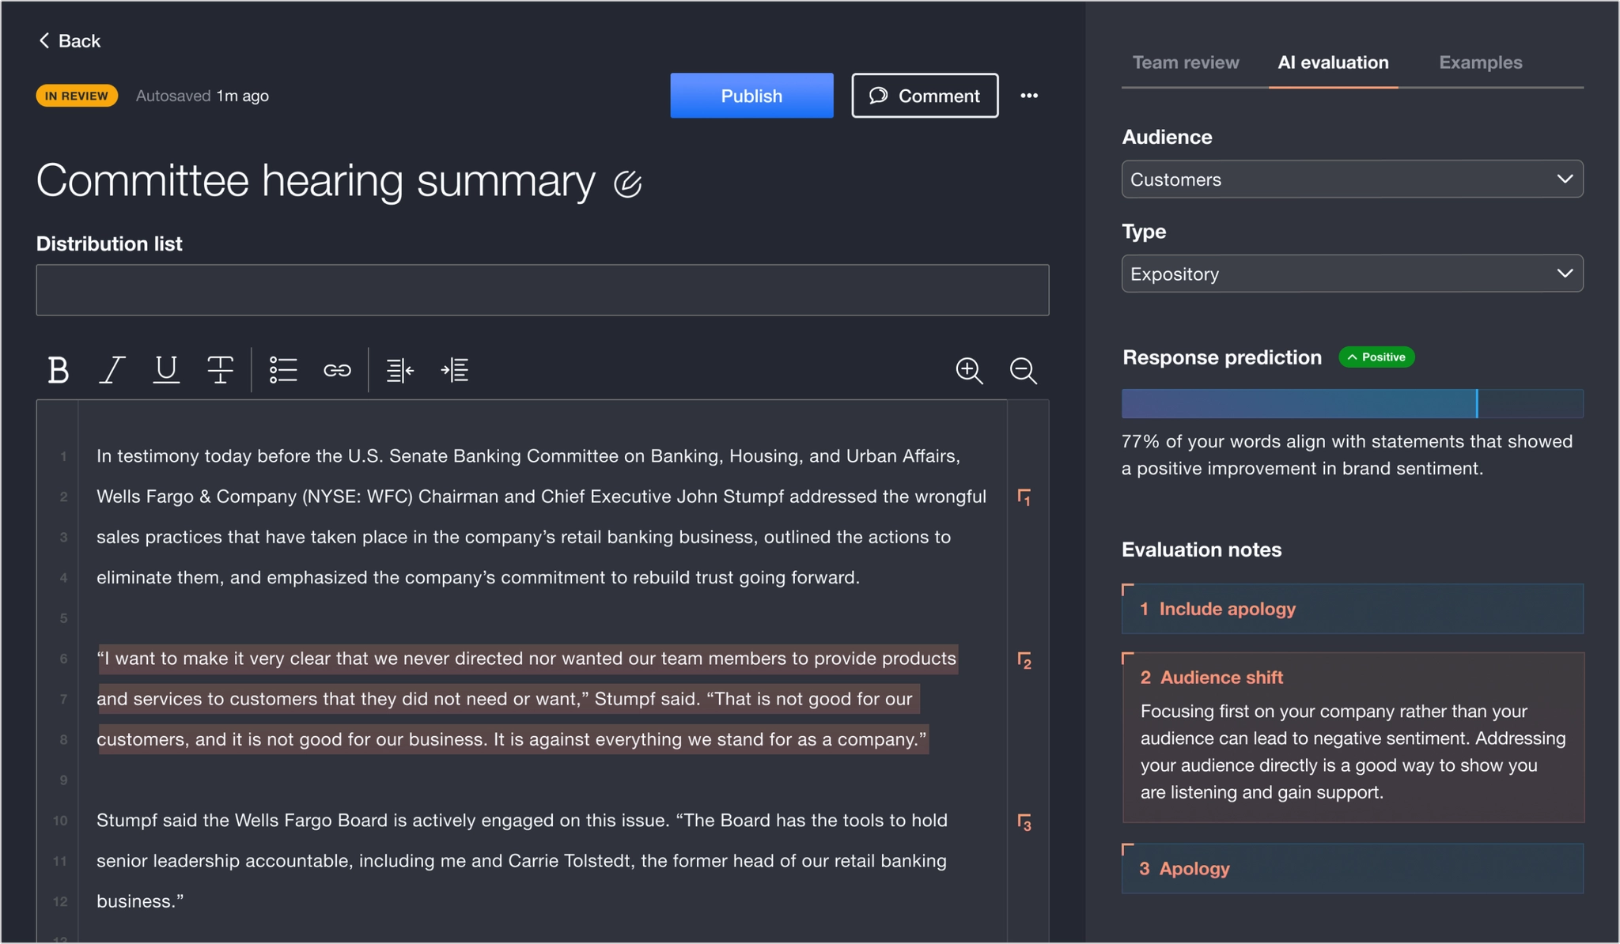Zoom in on the editor text
Screen dimensions: 1620x944
click(969, 370)
